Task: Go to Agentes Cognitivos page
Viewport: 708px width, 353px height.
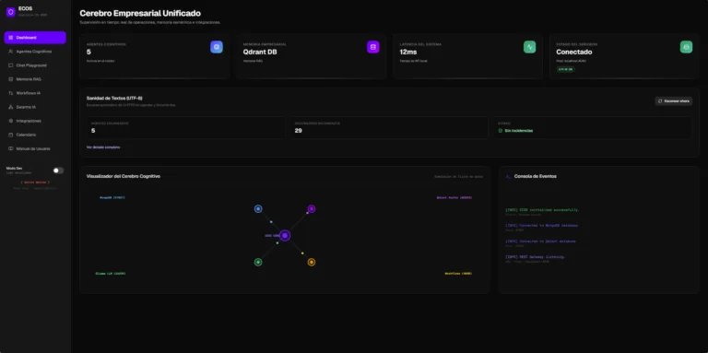Action: 35,52
